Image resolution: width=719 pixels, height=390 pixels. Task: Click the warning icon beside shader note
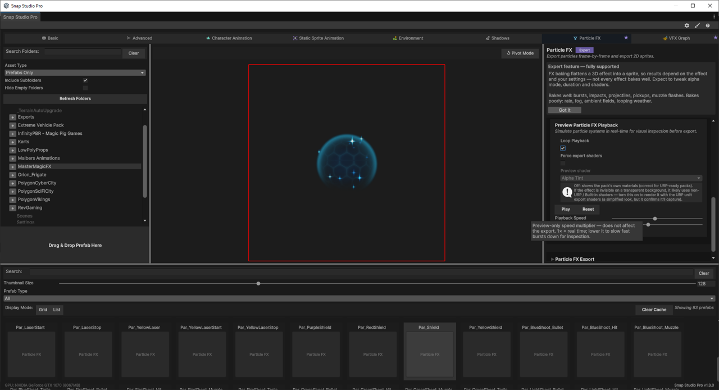coord(567,192)
